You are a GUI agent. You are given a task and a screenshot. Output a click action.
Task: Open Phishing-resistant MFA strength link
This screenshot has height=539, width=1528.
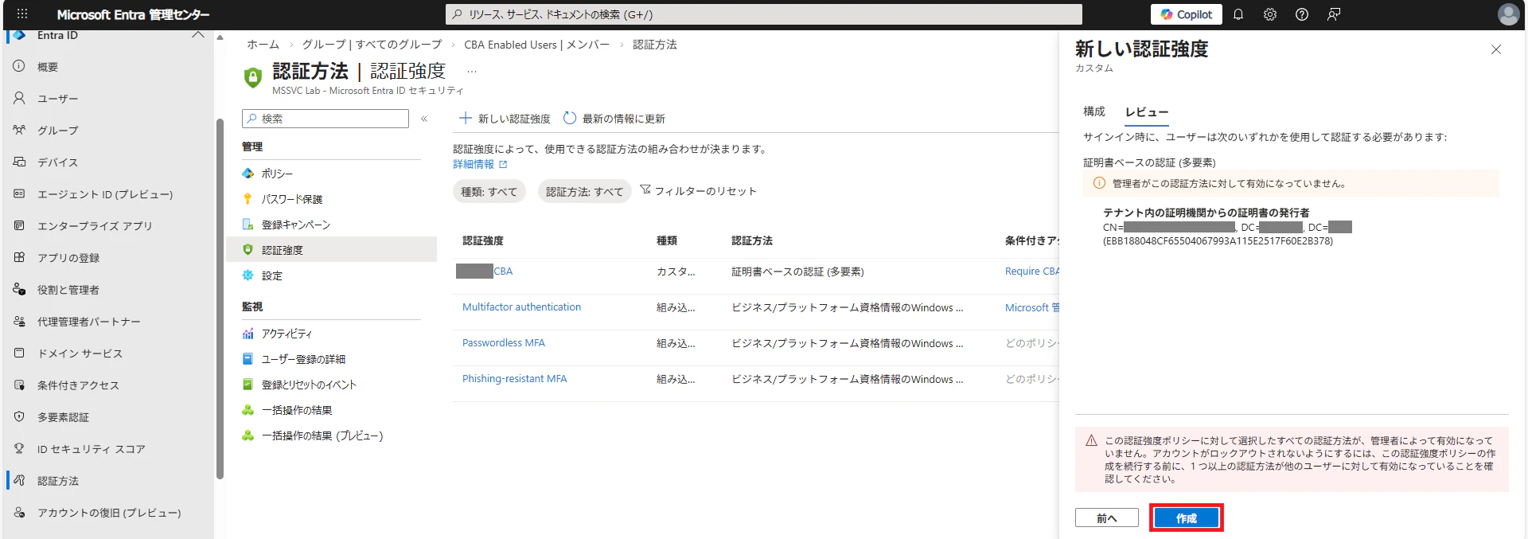point(514,379)
